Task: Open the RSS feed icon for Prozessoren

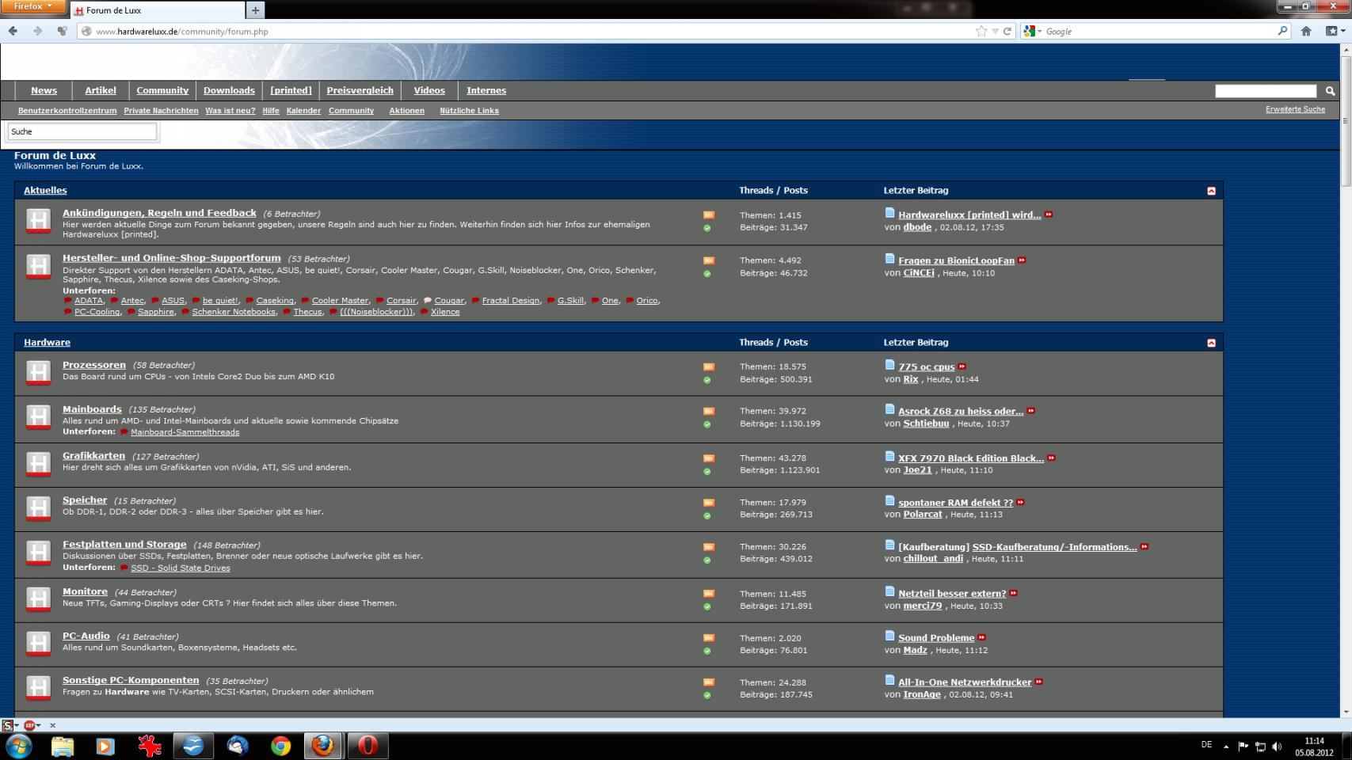Action: [x=709, y=367]
